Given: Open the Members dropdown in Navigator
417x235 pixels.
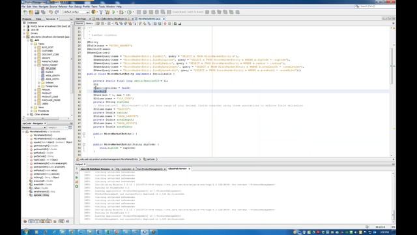Looking at the screenshot, I should 33,128.
